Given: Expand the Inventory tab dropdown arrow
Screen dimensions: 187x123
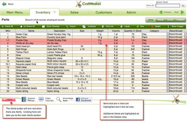Looking at the screenshot, I should click(55, 12).
